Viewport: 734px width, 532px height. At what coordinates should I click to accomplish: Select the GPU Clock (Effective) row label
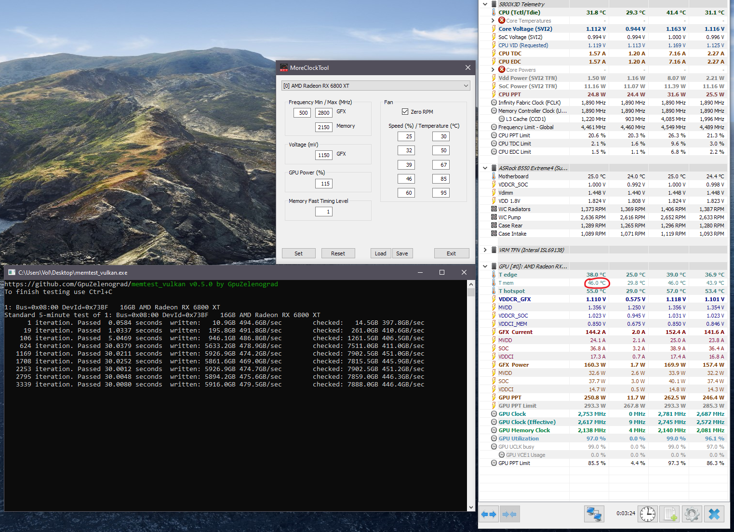[527, 422]
